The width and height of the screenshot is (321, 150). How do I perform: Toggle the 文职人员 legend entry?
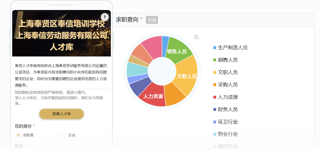[227, 72]
